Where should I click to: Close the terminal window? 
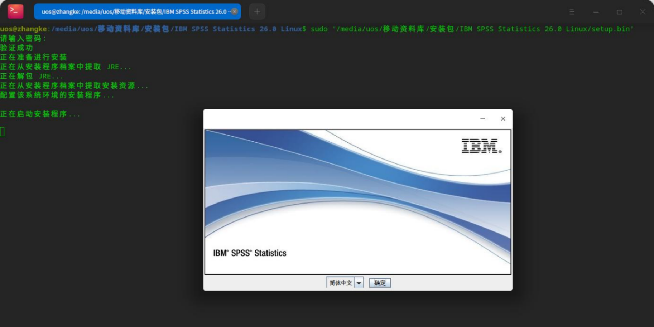click(x=643, y=12)
